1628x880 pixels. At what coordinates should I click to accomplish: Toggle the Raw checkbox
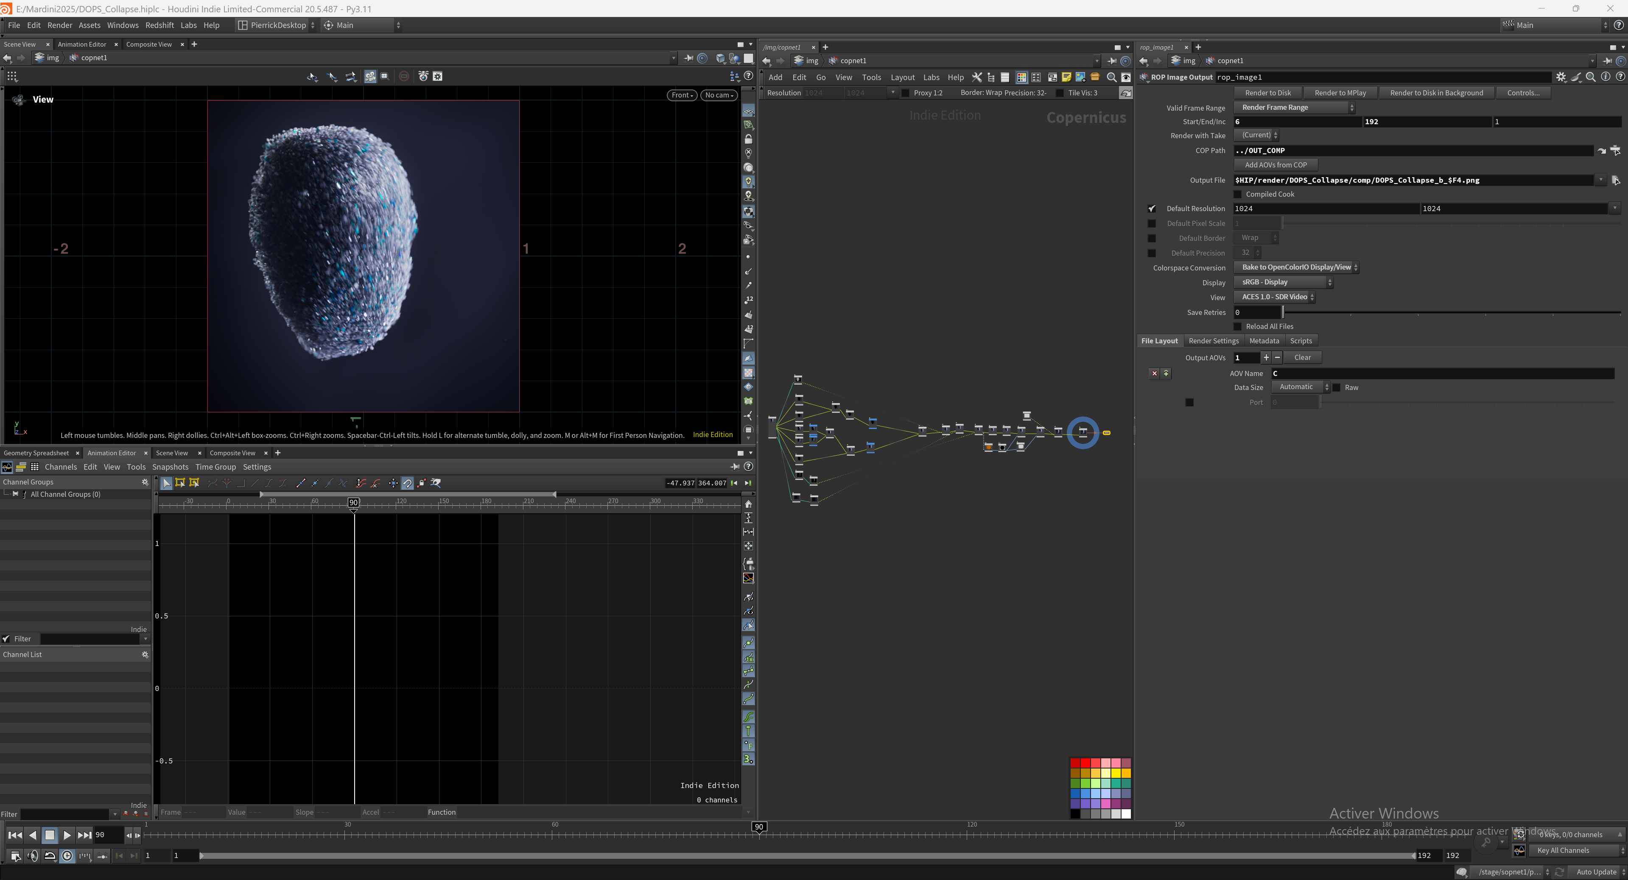1337,387
